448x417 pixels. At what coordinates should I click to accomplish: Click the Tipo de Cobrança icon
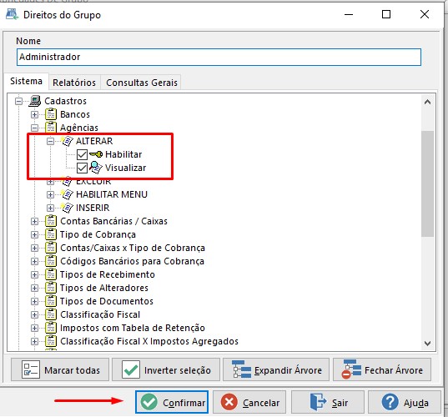pos(51,234)
